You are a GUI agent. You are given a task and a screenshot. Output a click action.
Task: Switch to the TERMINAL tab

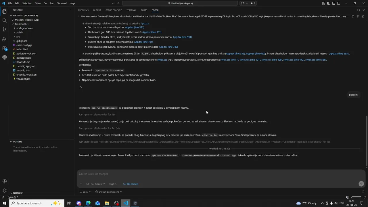(x=131, y=10)
